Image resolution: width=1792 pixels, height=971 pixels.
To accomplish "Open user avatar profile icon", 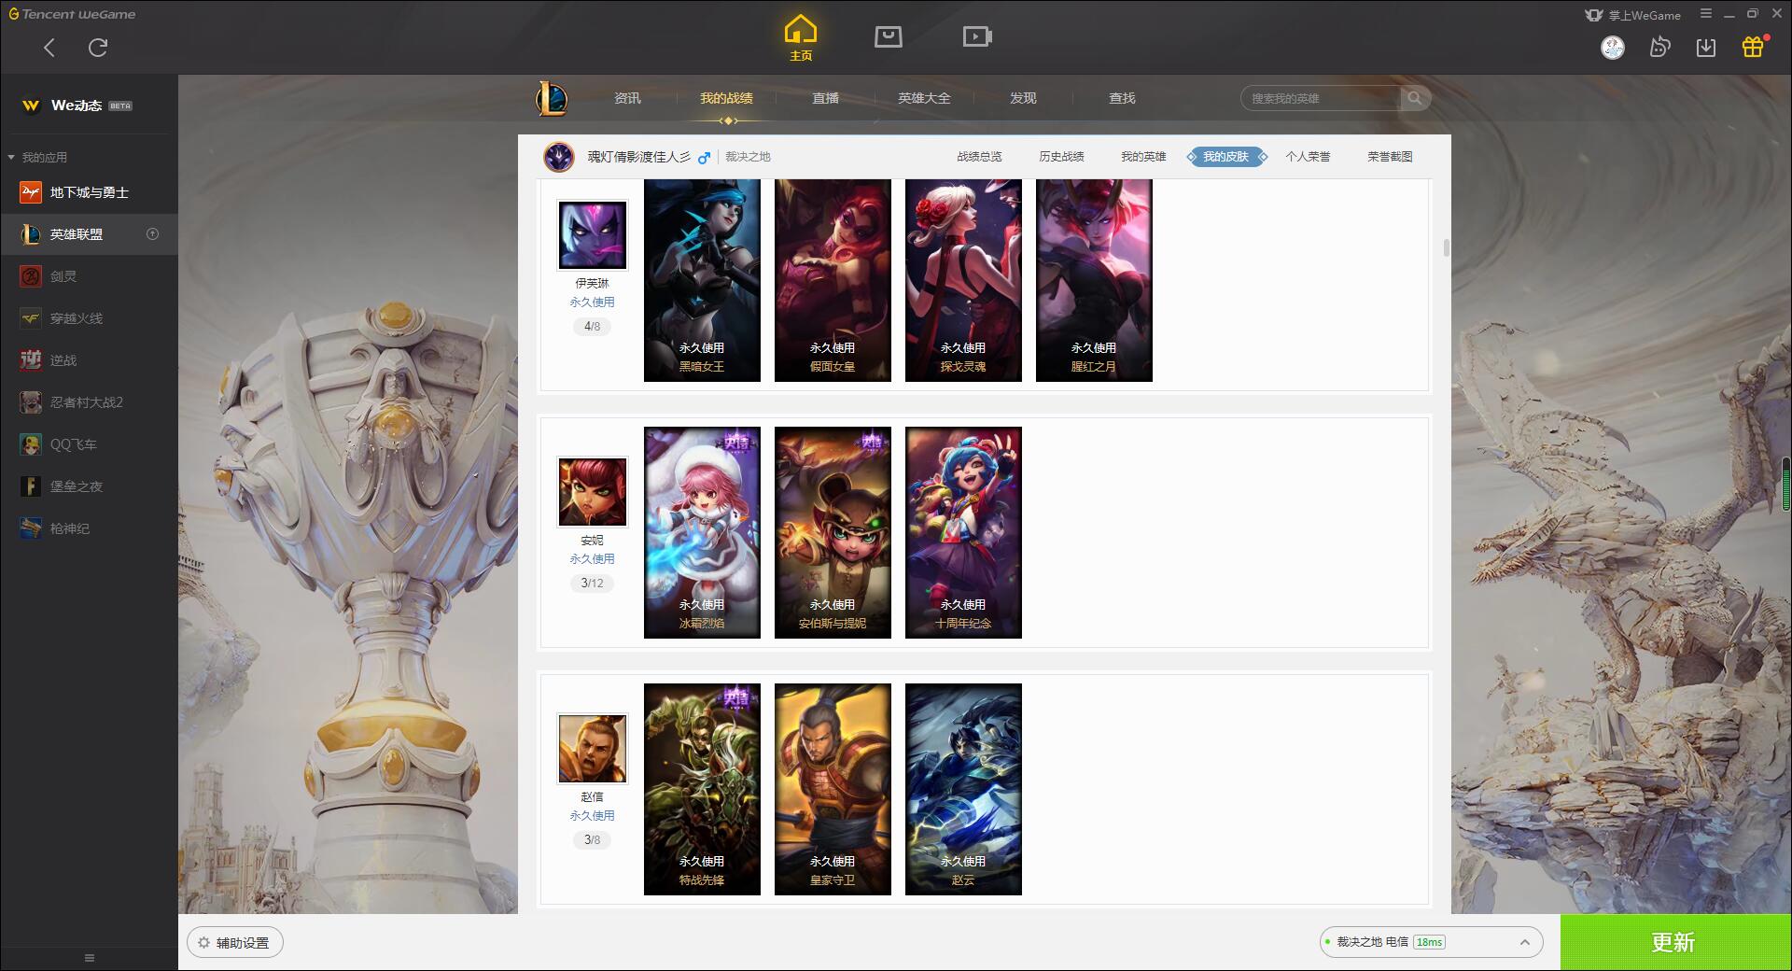I will [1613, 48].
